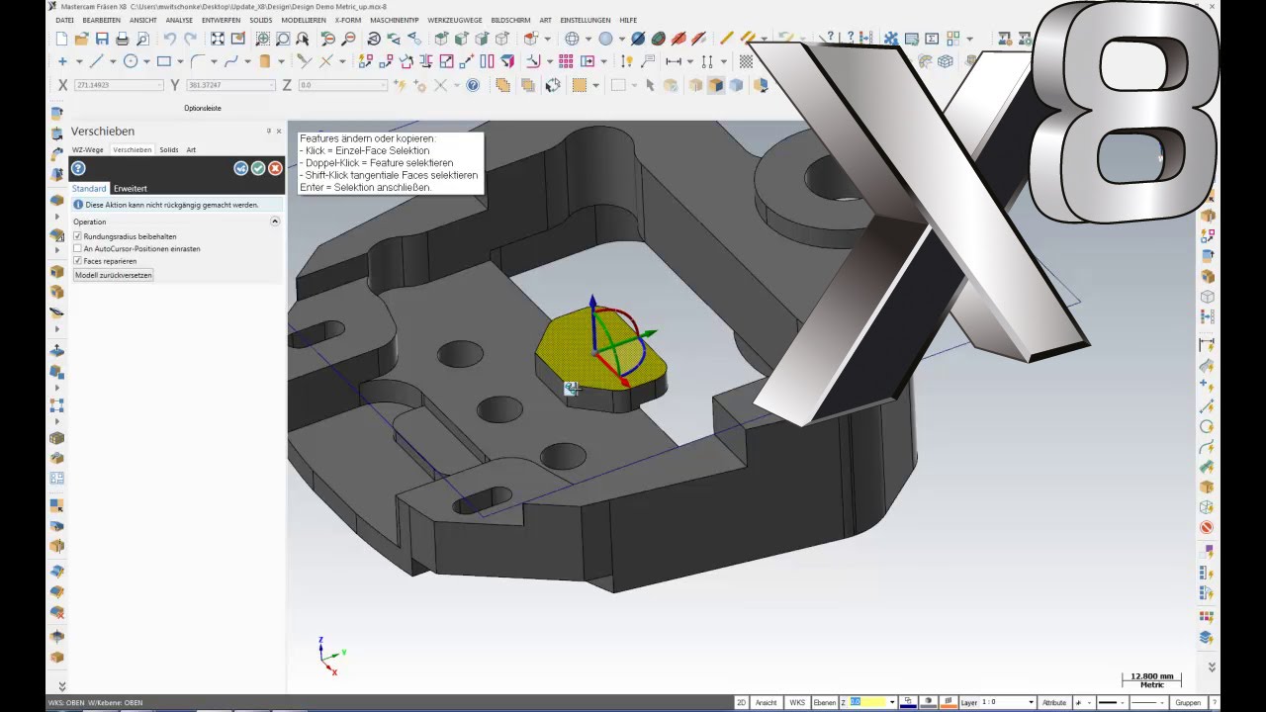1266x712 pixels.
Task: Open the rectangle tool dropdown arrow
Action: click(x=180, y=61)
